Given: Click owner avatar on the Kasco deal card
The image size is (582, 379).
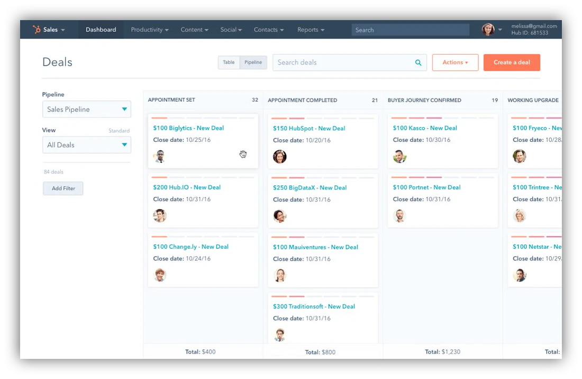Looking at the screenshot, I should tap(400, 156).
